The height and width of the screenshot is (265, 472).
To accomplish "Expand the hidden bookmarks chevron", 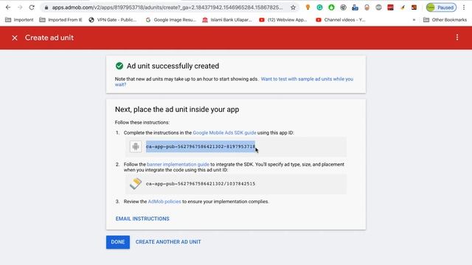I will 414,20.
